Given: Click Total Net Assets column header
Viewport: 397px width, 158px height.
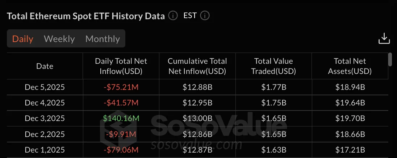Looking at the screenshot, I should point(350,66).
